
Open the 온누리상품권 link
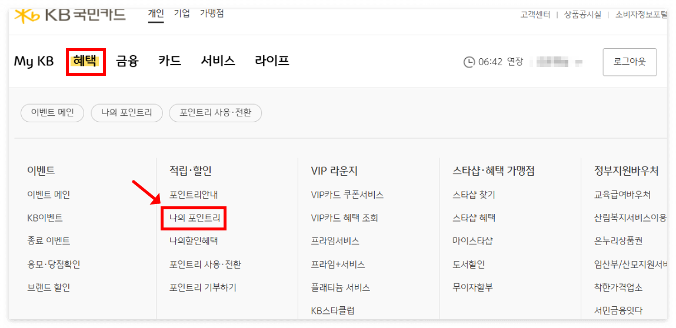[618, 241]
